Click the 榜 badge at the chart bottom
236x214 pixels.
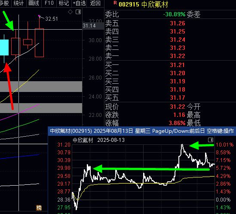click(x=39, y=208)
